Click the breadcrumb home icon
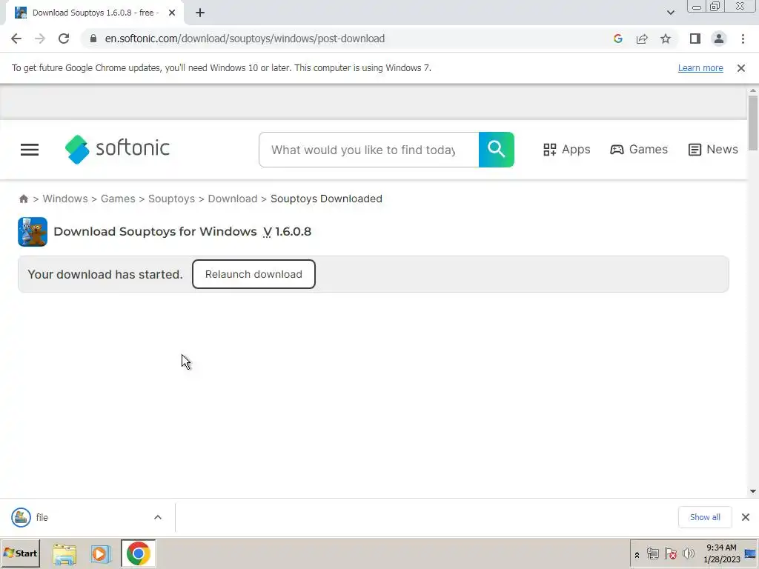 (23, 199)
